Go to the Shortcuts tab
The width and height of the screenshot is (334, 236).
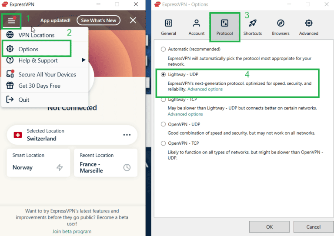click(253, 27)
